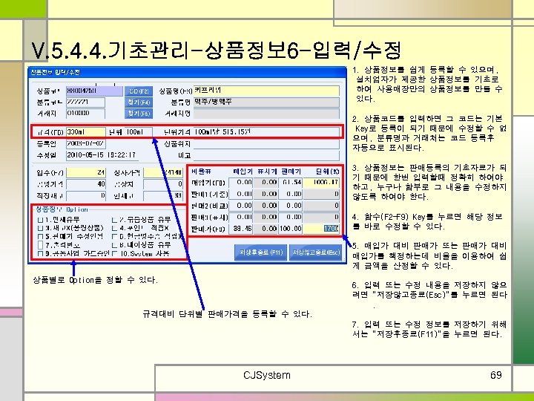Click caption 규격대비 단위별 판매가격을 등록할 수 있다
The image size is (534, 401).
(227, 314)
